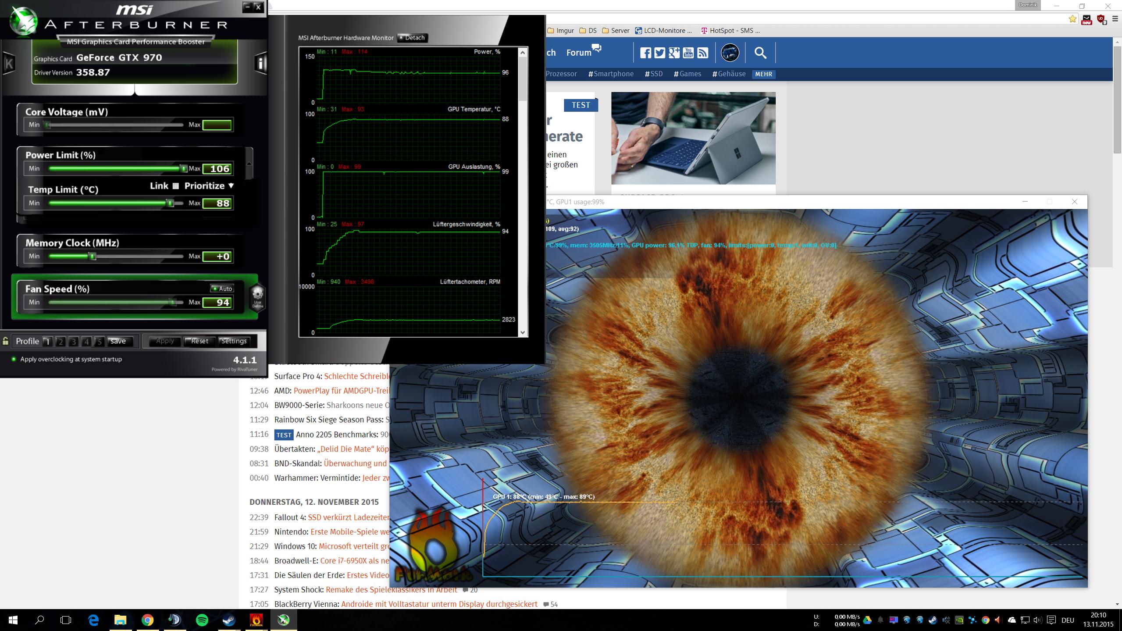Select profile slot 2
The image size is (1122, 631).
pyautogui.click(x=61, y=341)
